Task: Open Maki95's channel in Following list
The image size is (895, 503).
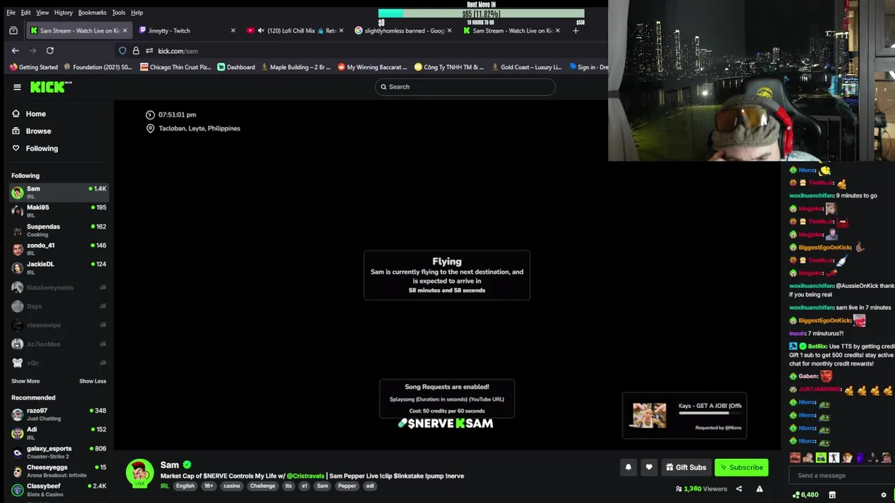Action: (59, 211)
